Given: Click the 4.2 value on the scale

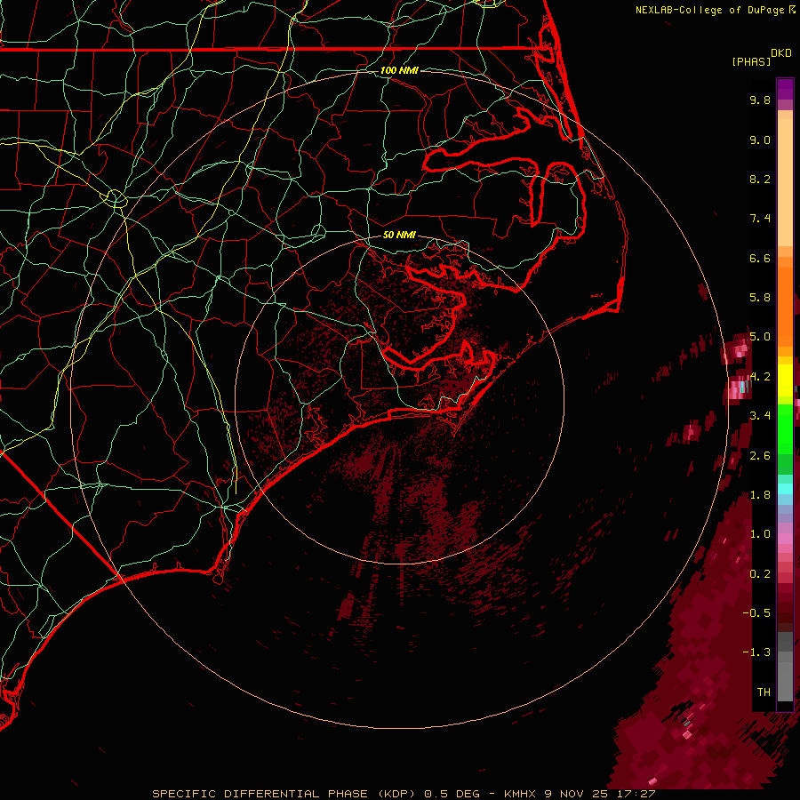Looking at the screenshot, I should click(x=760, y=377).
